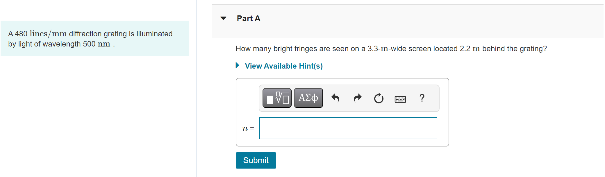Click the redo icon in equation toolbar
605x177 pixels.
[x=357, y=98]
